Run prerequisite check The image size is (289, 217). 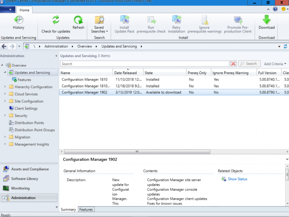pos(151,24)
